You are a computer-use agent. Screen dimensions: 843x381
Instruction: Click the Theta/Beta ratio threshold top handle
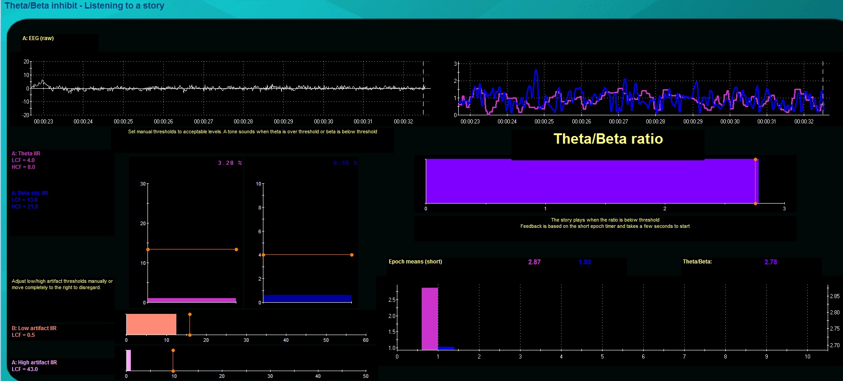point(755,160)
